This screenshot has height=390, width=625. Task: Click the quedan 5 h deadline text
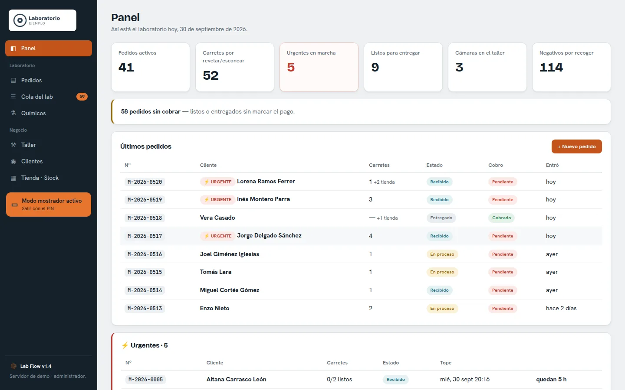[x=551, y=380]
